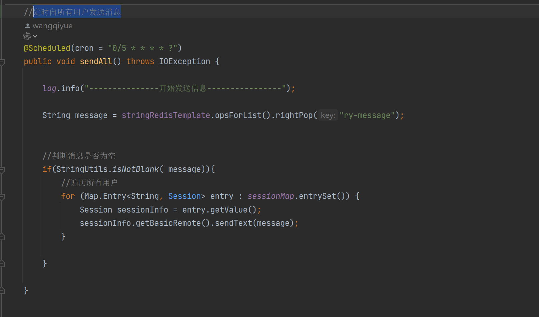Click the "ry-message" string literal
539x317 pixels.
coord(367,115)
